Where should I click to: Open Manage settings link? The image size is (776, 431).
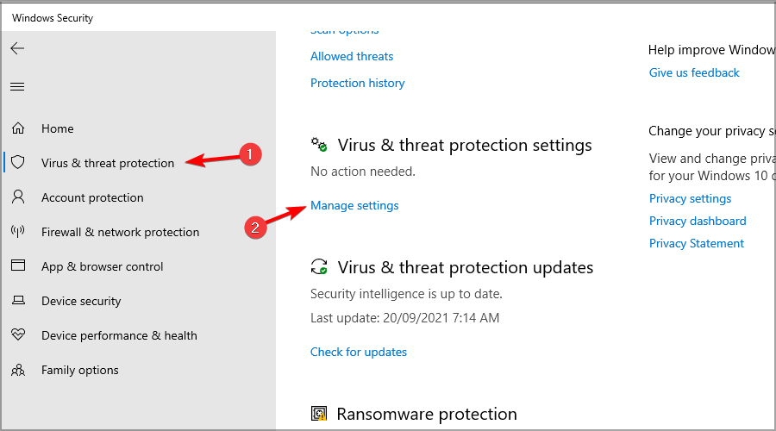(x=354, y=205)
